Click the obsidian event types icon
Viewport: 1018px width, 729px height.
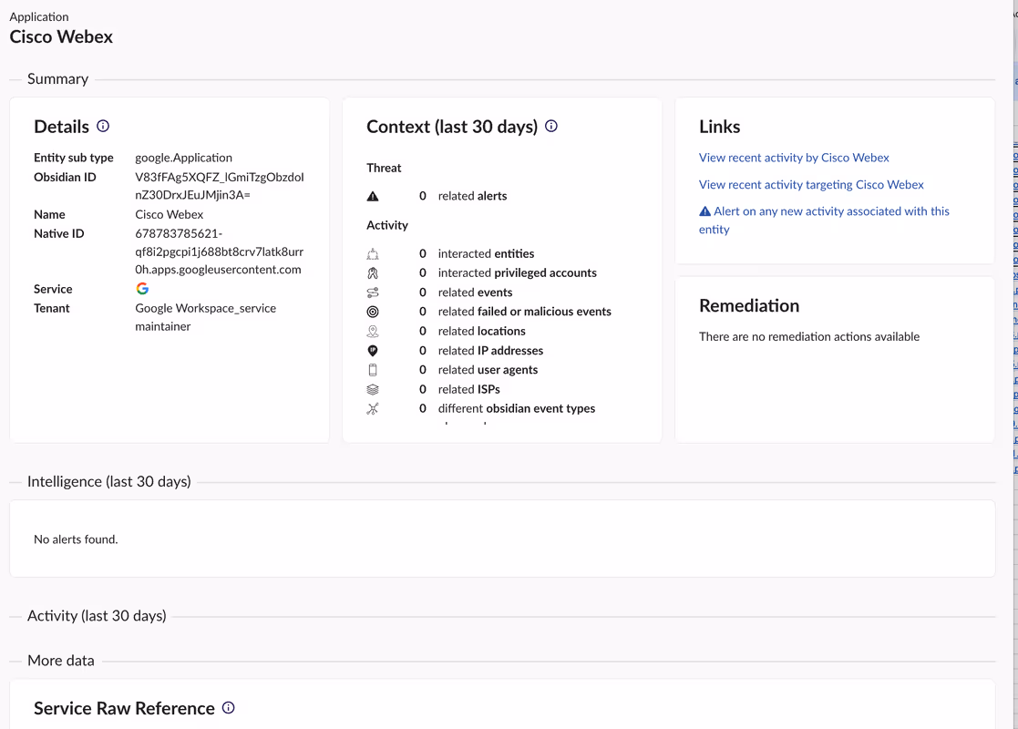(373, 408)
